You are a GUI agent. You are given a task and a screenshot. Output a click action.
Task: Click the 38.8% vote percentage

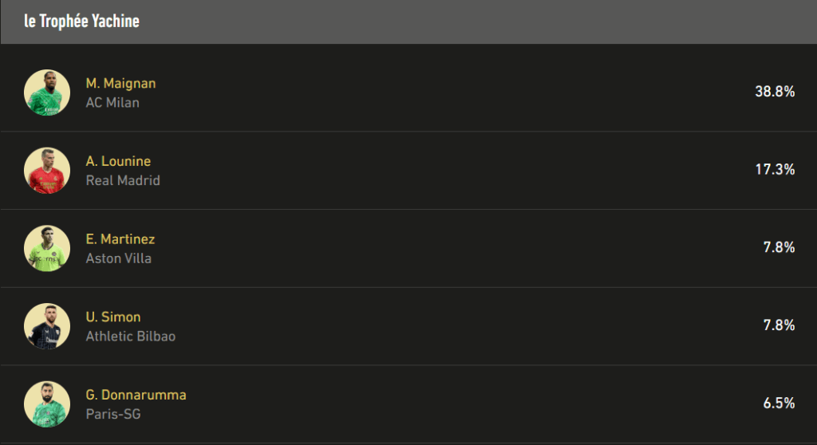tap(775, 92)
